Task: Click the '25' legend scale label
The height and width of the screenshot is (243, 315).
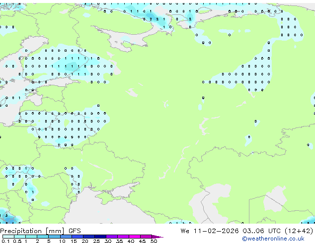Action: pos(96,241)
